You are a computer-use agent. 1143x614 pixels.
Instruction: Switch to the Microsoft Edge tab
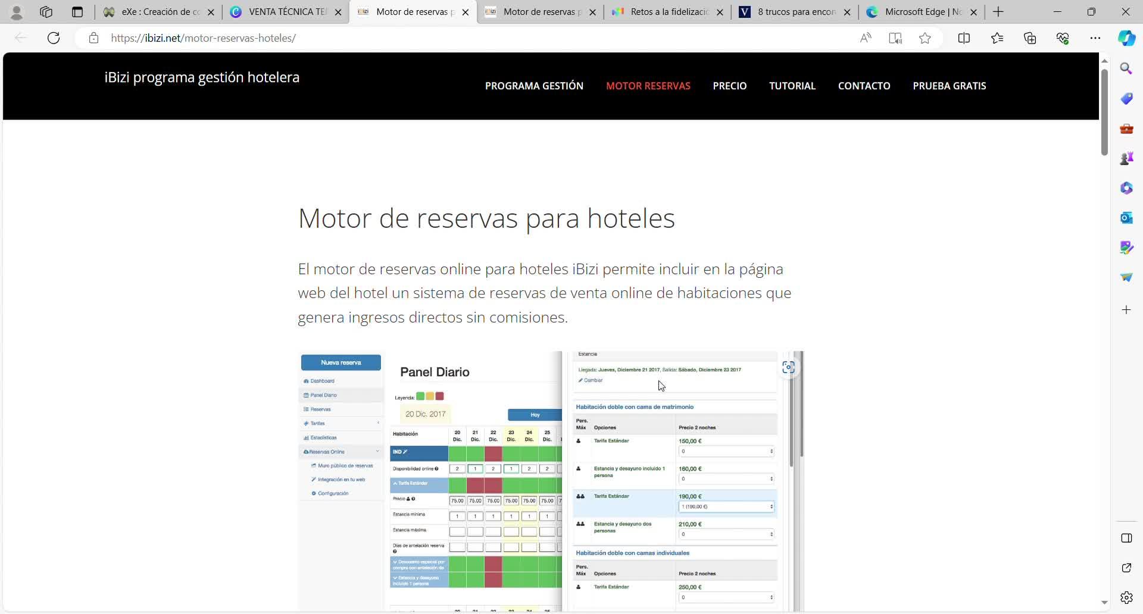point(922,12)
